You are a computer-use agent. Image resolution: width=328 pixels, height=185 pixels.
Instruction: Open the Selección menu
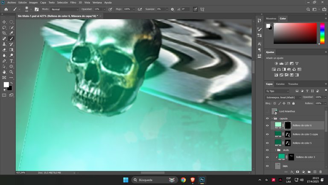62,3
